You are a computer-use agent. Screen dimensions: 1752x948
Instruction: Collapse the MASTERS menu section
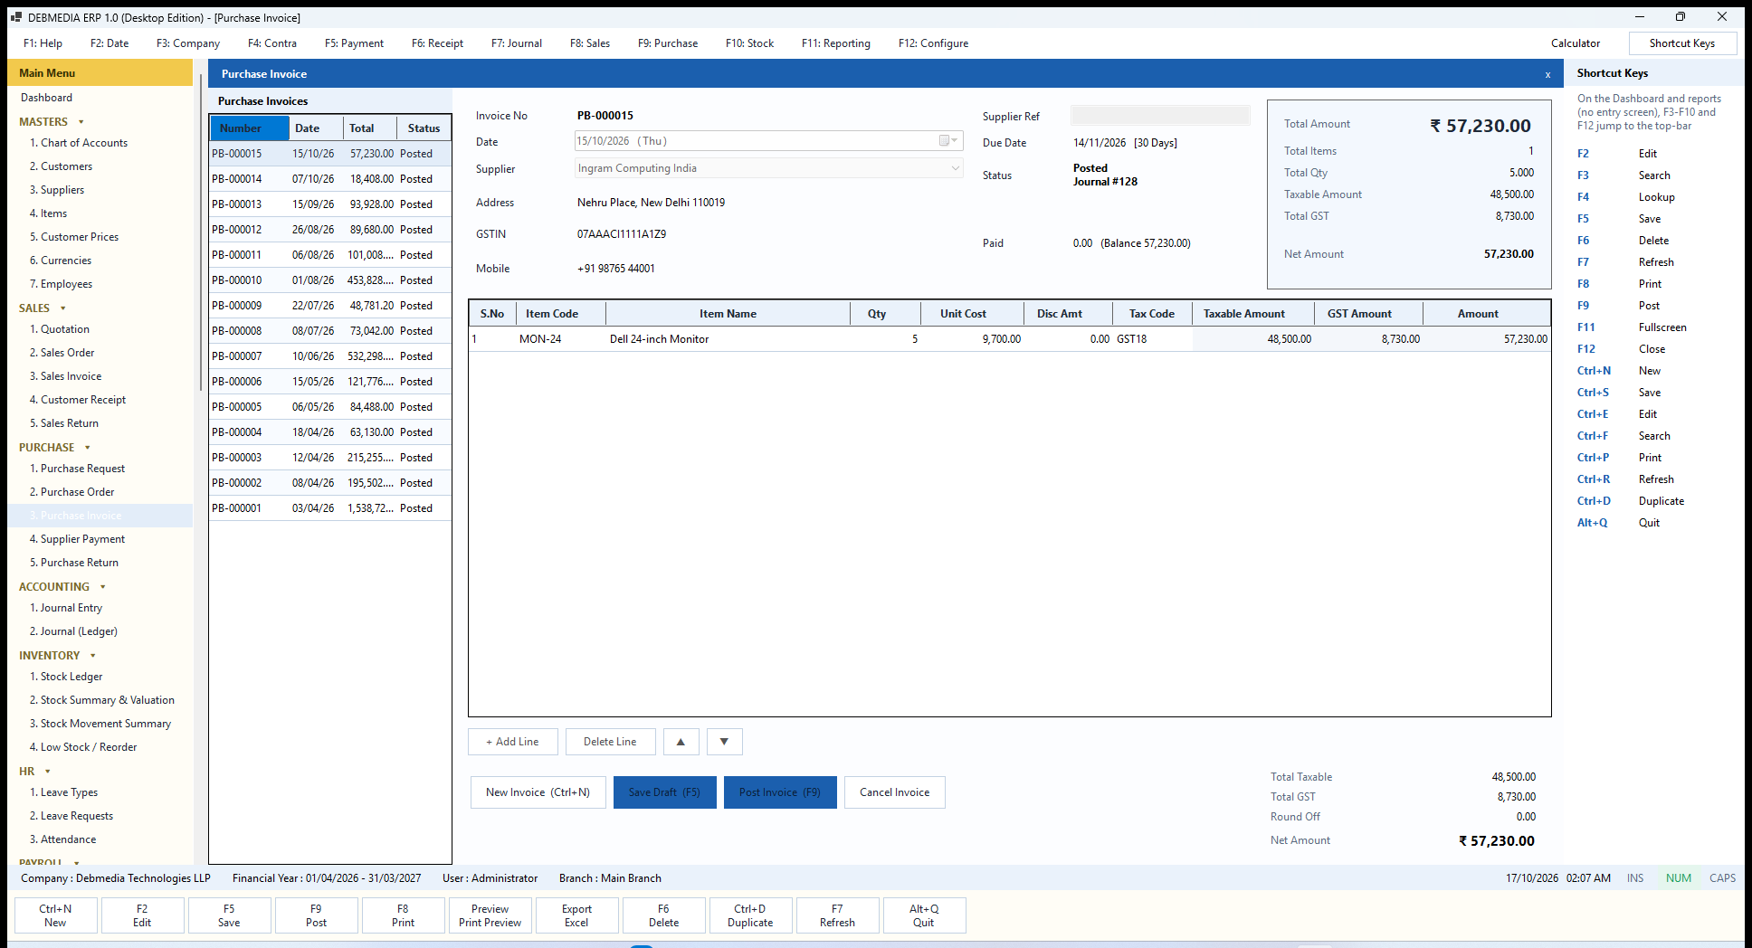tap(81, 122)
